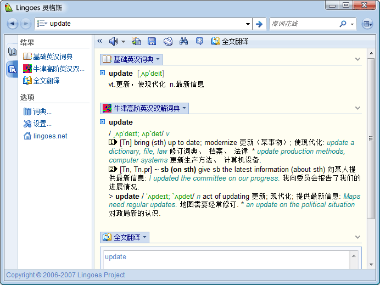The image size is (380, 285).
Task: Open the dictionary index list icon in the search box
Action: click(42, 24)
